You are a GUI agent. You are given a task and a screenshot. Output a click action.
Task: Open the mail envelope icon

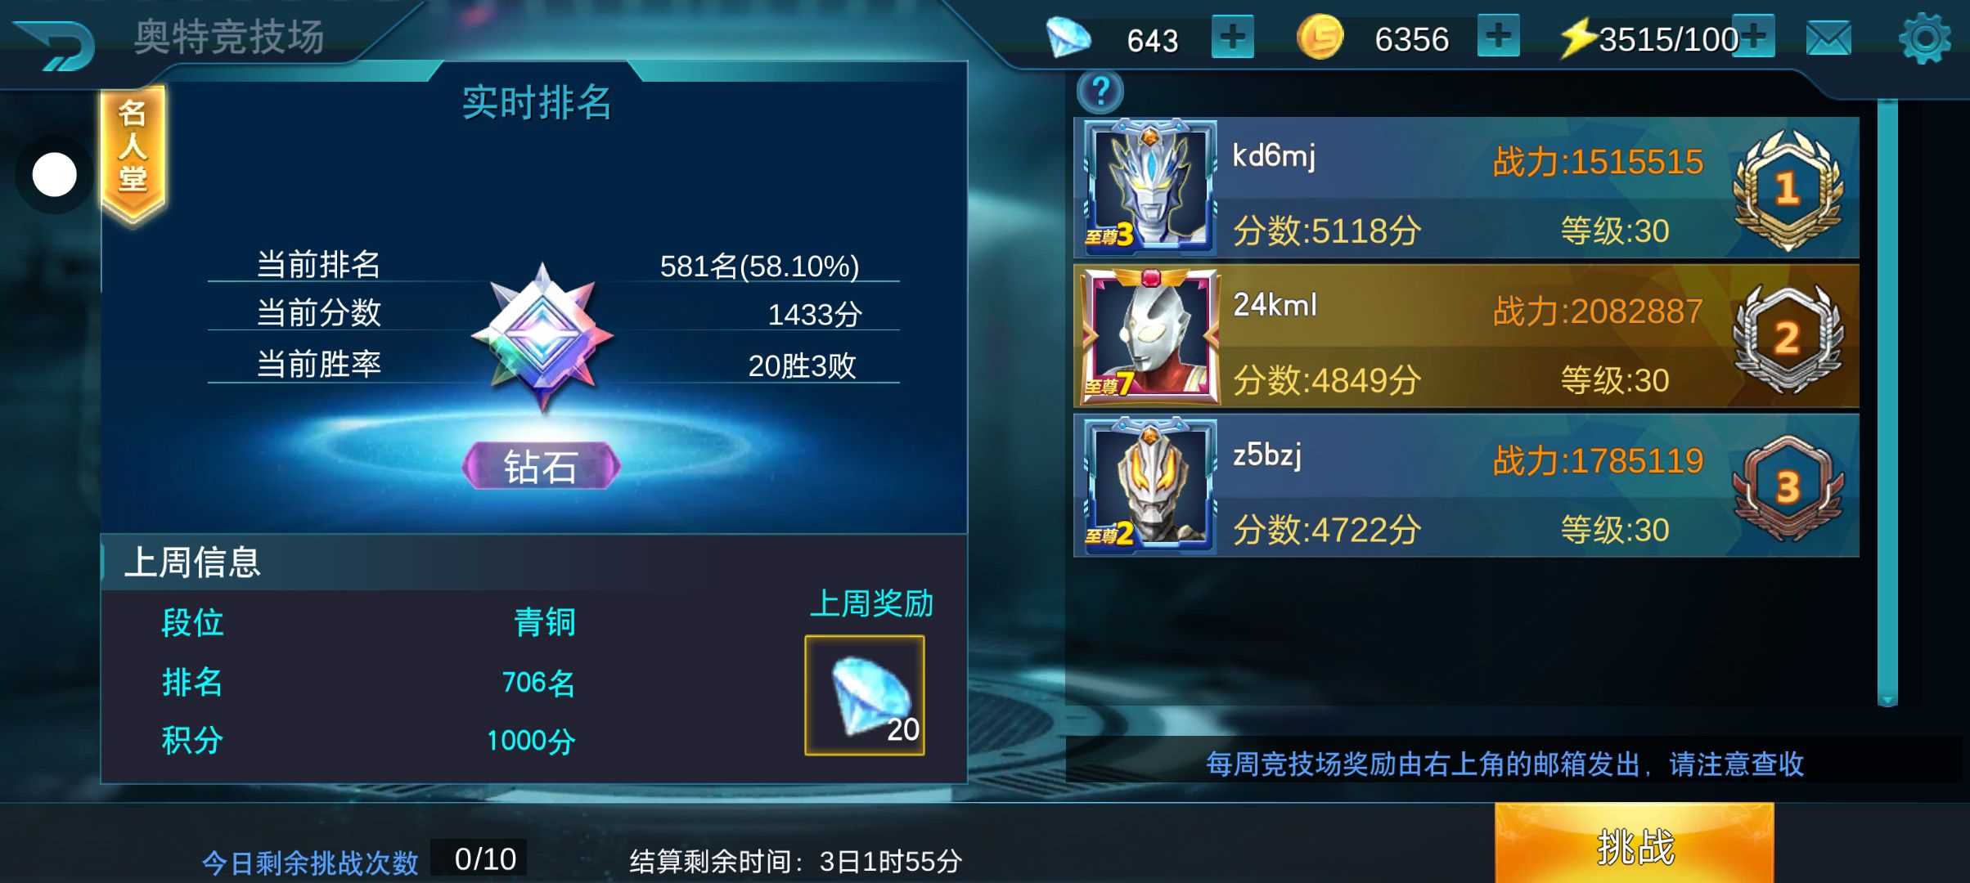click(1828, 38)
